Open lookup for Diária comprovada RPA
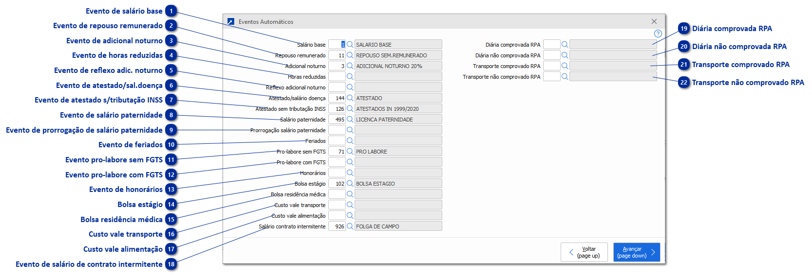The height and width of the screenshot is (277, 812). 565,44
